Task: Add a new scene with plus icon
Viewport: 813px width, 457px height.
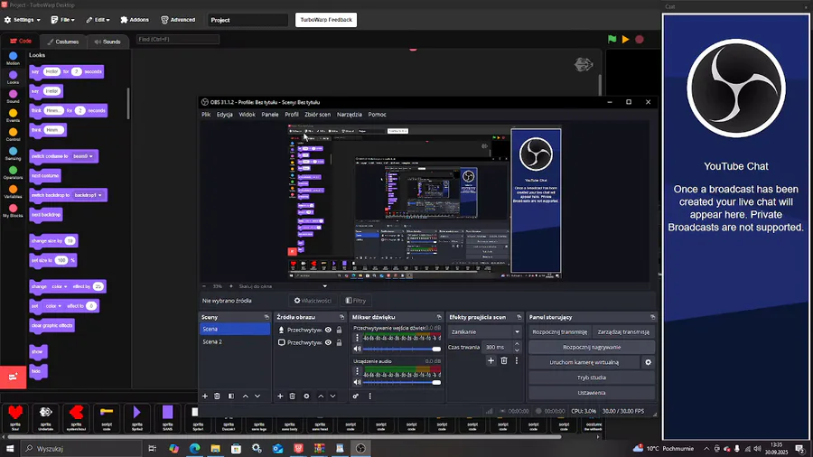Action: 205,396
